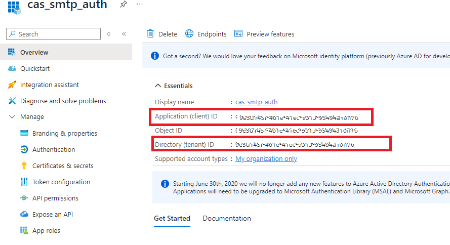Switch to the Get Started tab
The height and width of the screenshot is (245, 450).
172,218
